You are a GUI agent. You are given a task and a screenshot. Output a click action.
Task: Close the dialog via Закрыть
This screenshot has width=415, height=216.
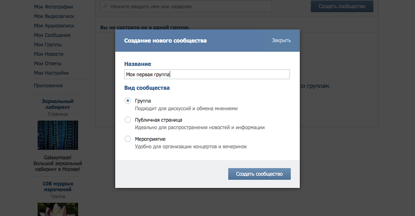pos(281,40)
